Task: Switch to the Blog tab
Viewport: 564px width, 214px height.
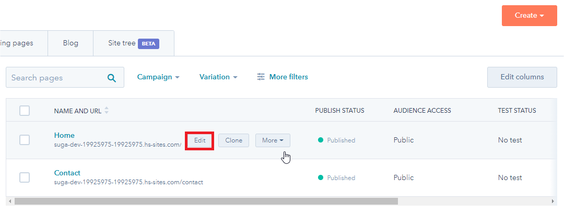Action: [x=70, y=43]
